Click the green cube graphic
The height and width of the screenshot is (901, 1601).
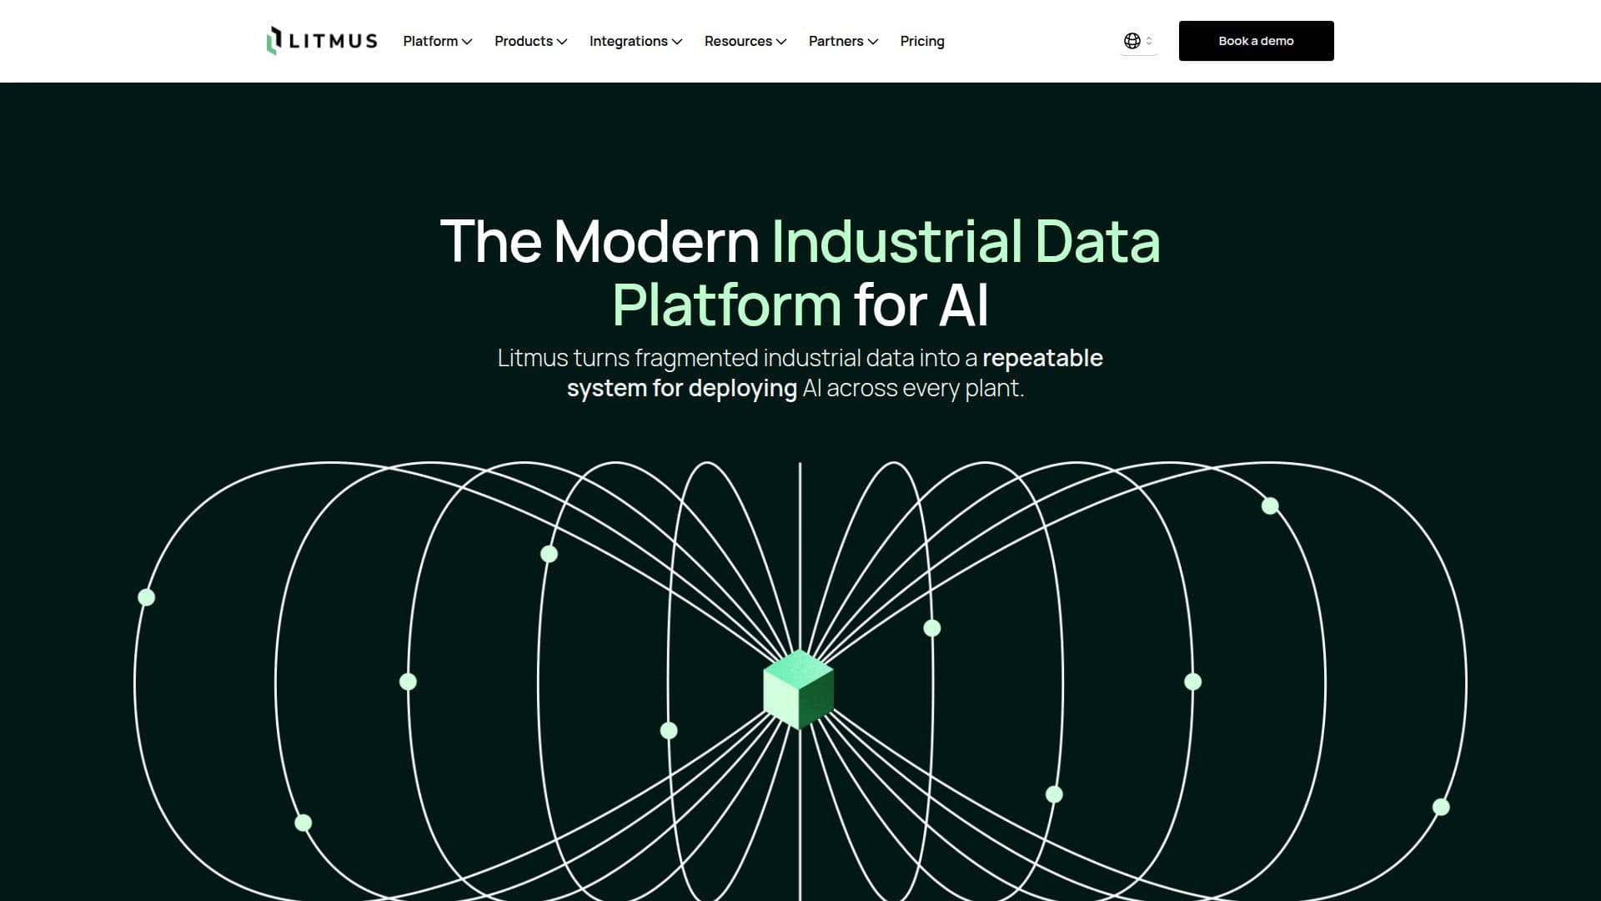[799, 689]
